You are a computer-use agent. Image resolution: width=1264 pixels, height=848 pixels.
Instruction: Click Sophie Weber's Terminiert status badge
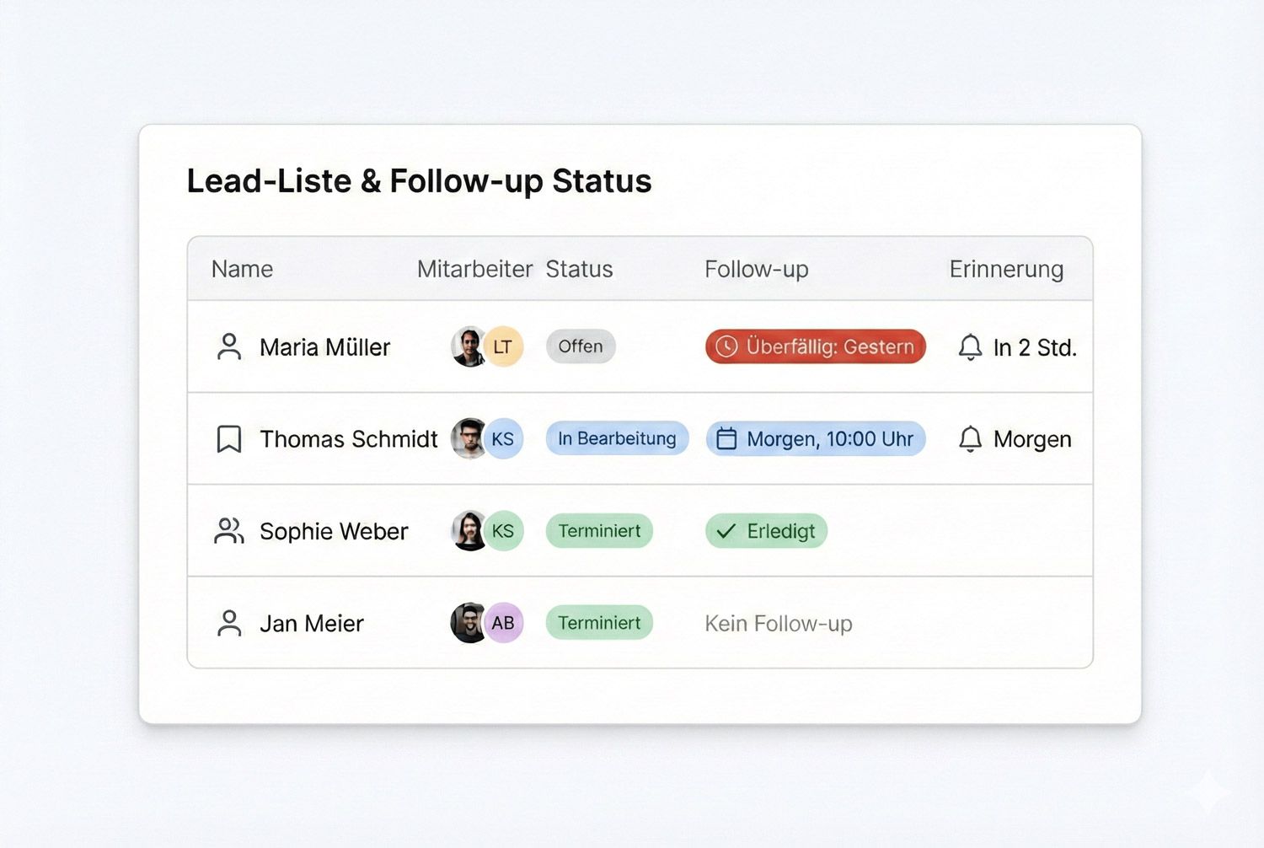[x=599, y=531]
